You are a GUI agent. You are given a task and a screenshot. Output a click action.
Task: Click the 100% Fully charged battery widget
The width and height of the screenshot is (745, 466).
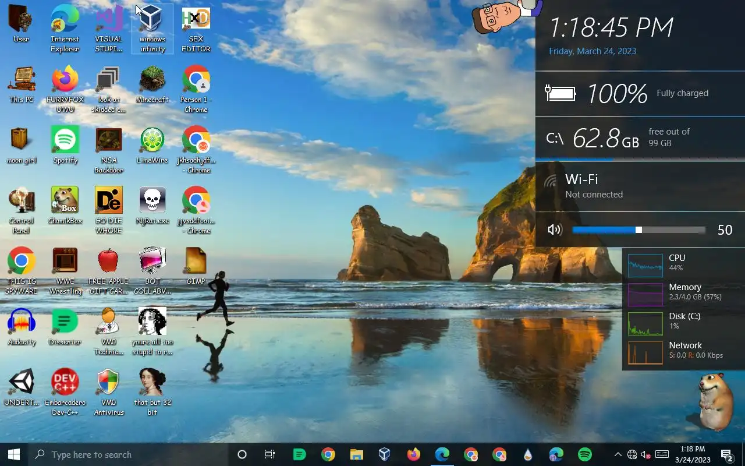640,93
